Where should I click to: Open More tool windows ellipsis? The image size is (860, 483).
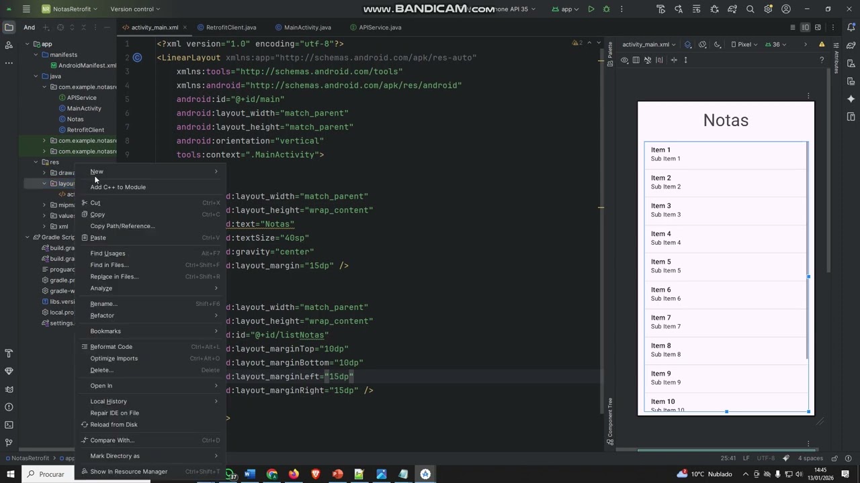coord(9,63)
